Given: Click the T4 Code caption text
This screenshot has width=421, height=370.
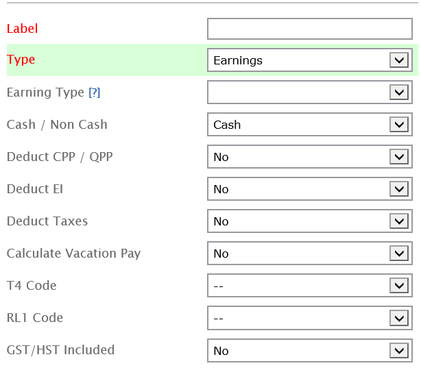Looking at the screenshot, I should [32, 286].
